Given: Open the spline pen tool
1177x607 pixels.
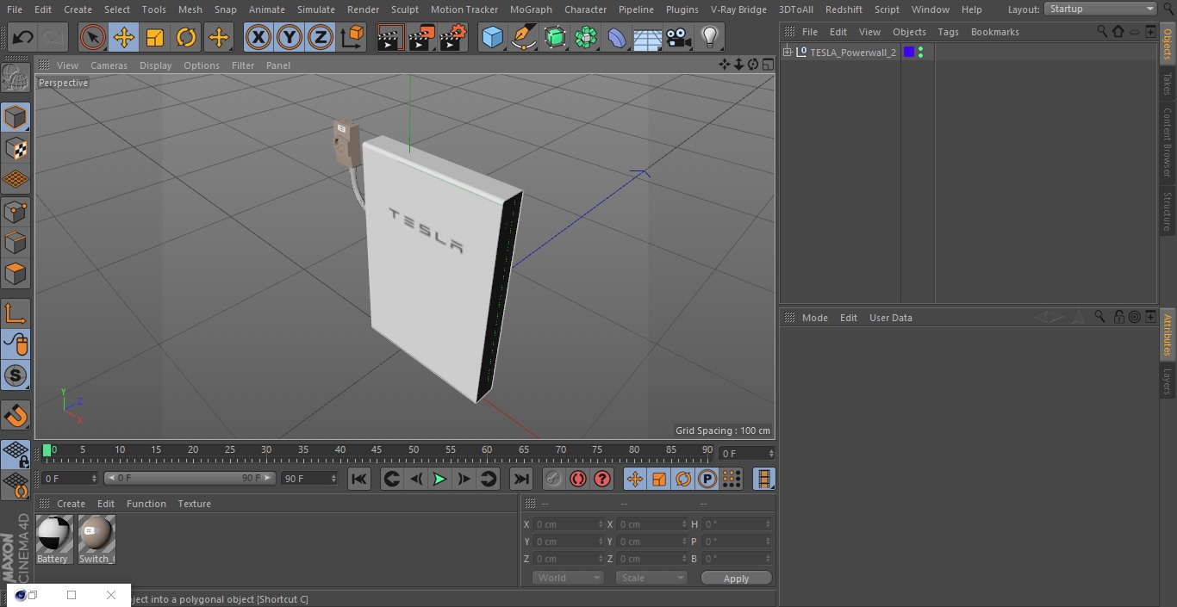Looking at the screenshot, I should (x=524, y=38).
